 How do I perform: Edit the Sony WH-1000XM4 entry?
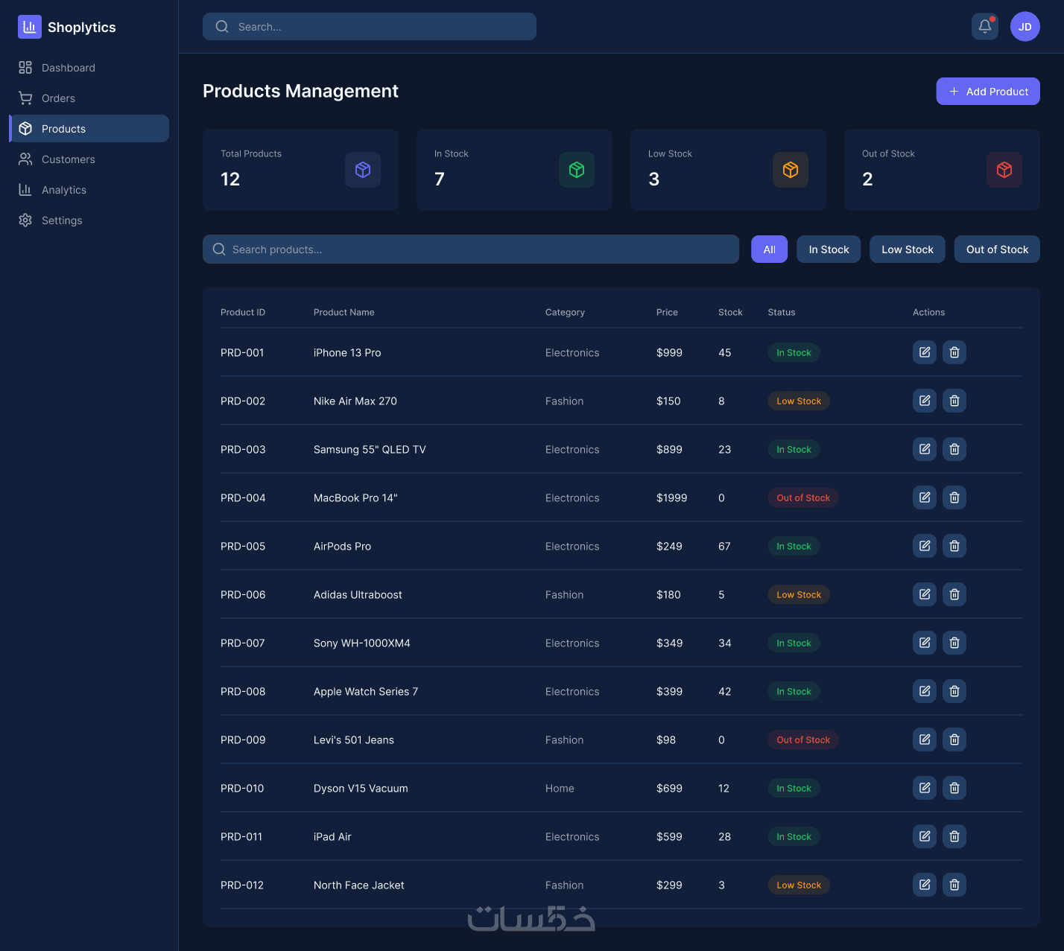(925, 643)
